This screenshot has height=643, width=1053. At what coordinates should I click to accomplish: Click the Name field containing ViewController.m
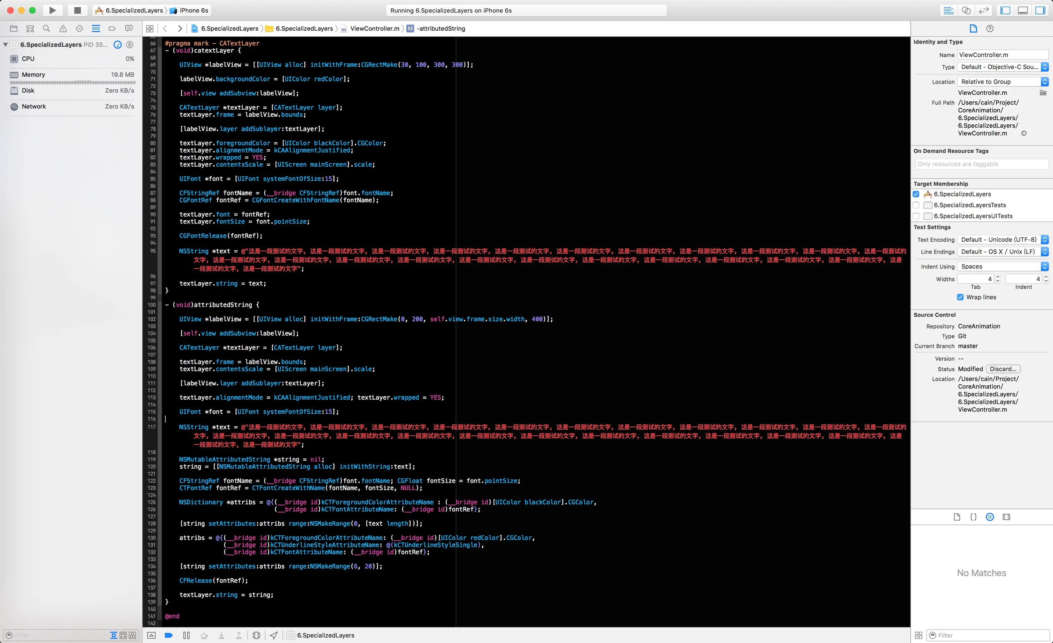(1003, 55)
